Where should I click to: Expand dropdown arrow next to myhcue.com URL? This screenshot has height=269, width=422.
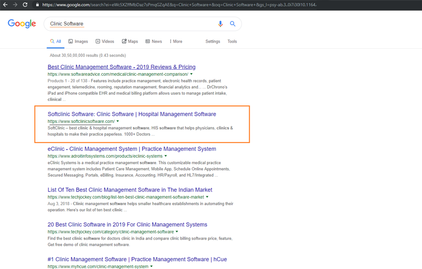point(151,266)
